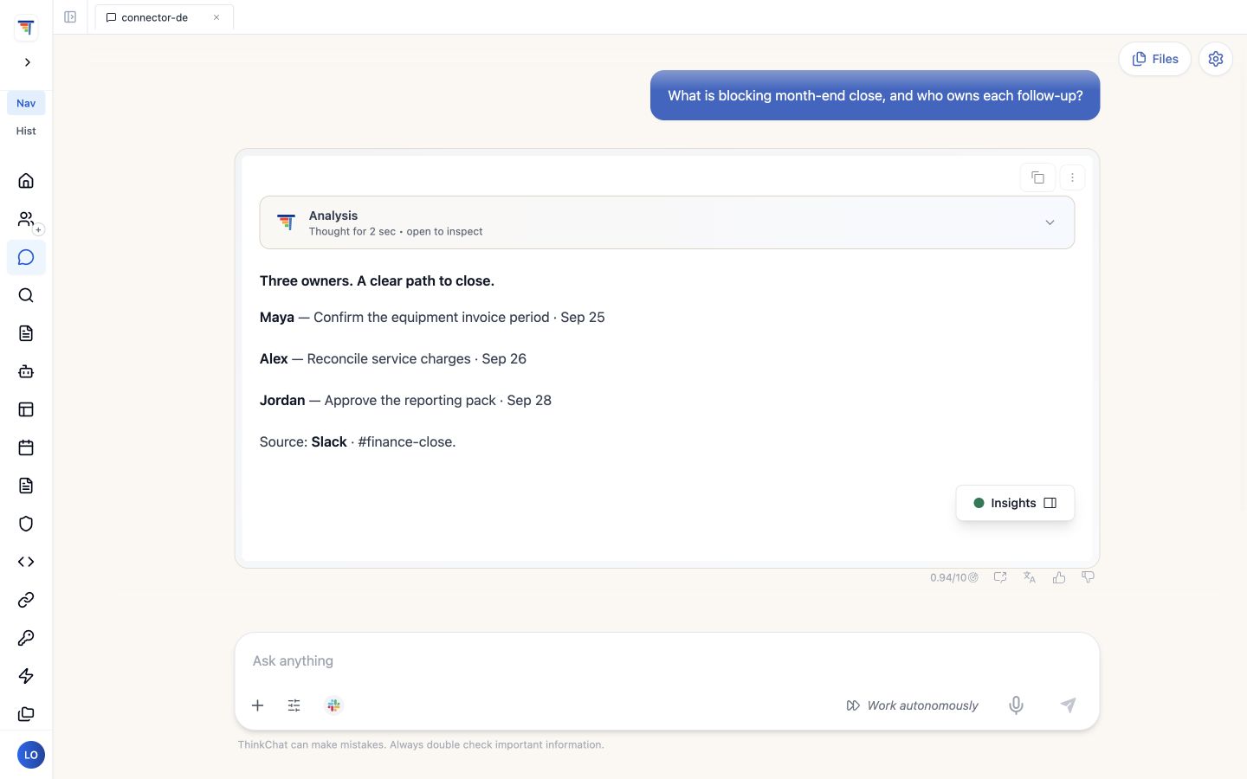This screenshot has width=1247, height=779.
Task: Share the response via chat-arrow icon
Action: pos(1000,577)
